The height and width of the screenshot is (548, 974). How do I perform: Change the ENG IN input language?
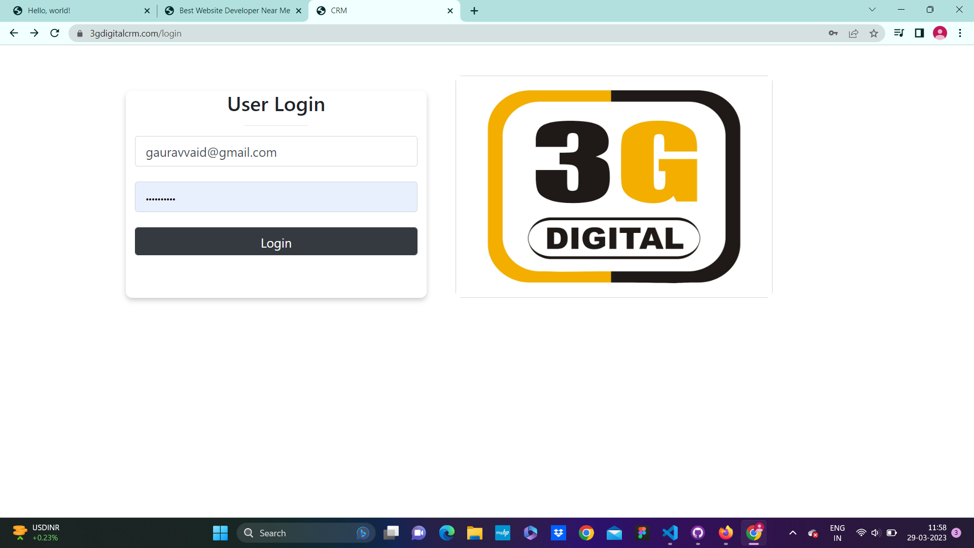point(838,533)
